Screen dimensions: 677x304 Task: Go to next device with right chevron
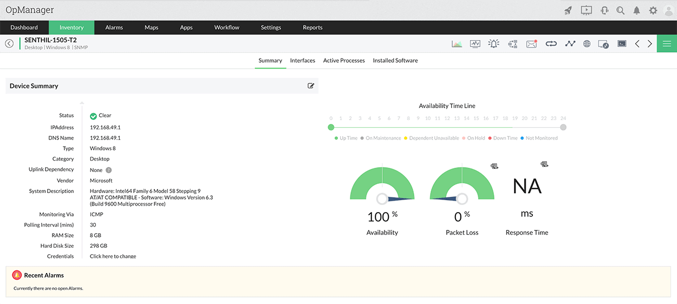coord(650,44)
